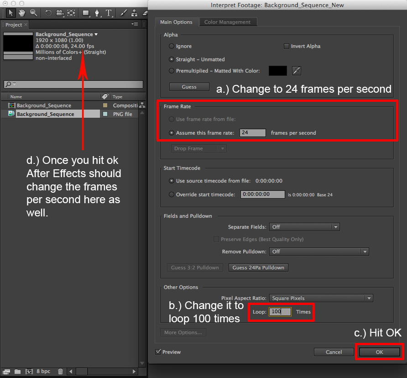This screenshot has height=378, width=407.
Task: Open the Remove Pulldown dropdown
Action: click(x=319, y=252)
